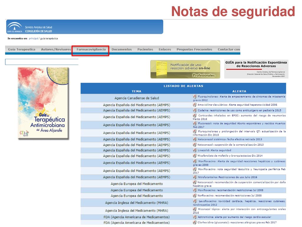This screenshot has height=227, width=302.
Task: Open PDF icon for Norfloxacino recomendación restricciones
Action: tap(195, 196)
